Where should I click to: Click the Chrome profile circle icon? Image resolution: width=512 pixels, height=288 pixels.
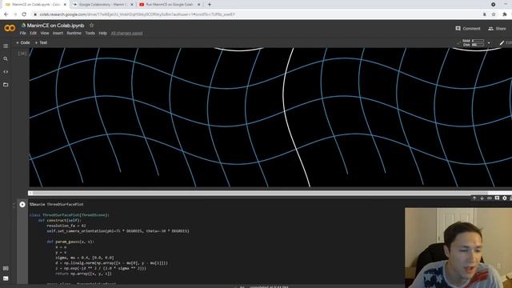(494, 5)
